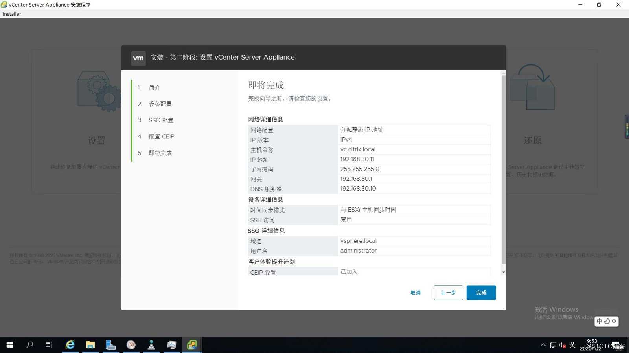Image resolution: width=629 pixels, height=353 pixels.
Task: Click the vm logo in dialog header
Action: tap(138, 58)
